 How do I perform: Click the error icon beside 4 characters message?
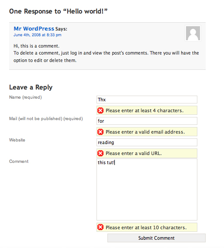(100, 110)
